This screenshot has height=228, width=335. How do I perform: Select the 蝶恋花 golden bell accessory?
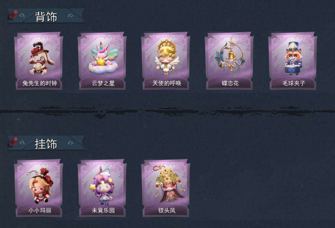coord(229,61)
